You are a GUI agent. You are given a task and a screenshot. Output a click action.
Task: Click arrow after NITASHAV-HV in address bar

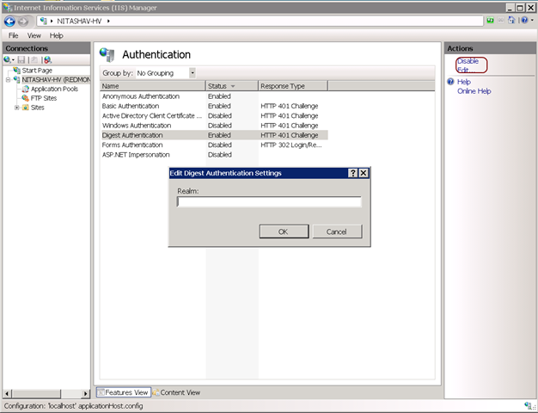pos(108,21)
